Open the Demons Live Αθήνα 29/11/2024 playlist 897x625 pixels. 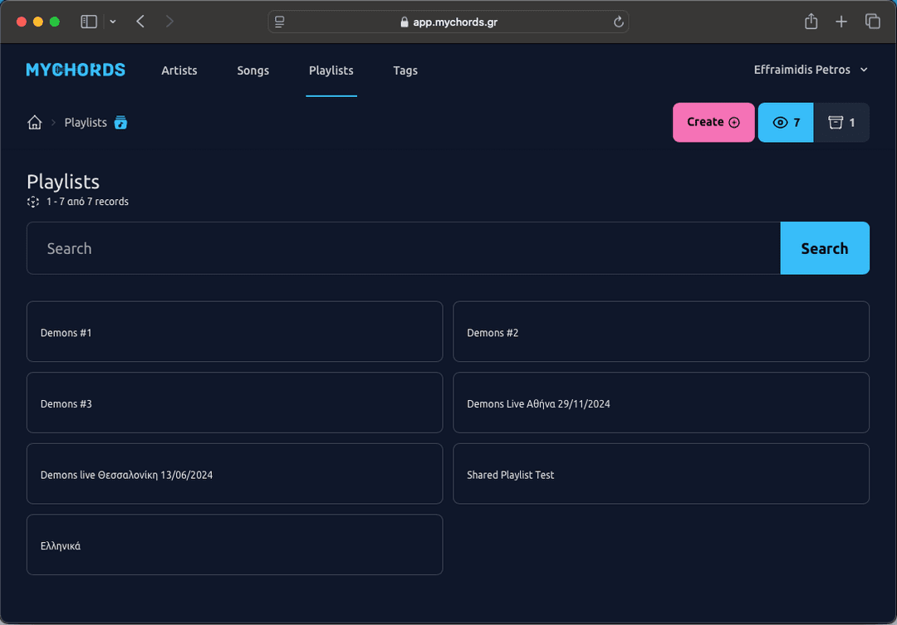661,403
